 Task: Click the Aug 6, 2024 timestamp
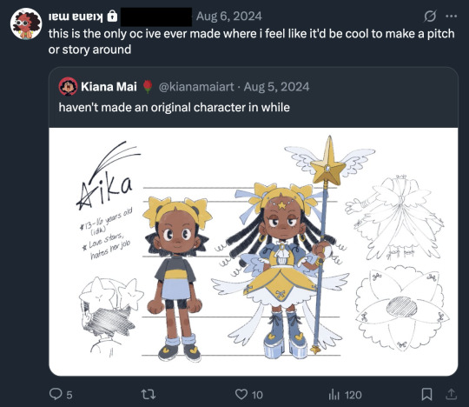[x=229, y=17]
